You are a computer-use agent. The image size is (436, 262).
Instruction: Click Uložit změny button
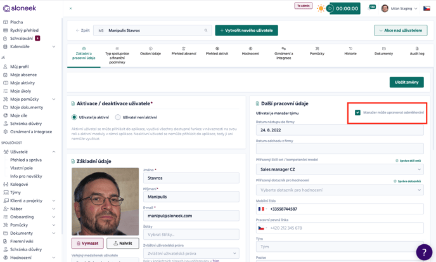pos(406,82)
